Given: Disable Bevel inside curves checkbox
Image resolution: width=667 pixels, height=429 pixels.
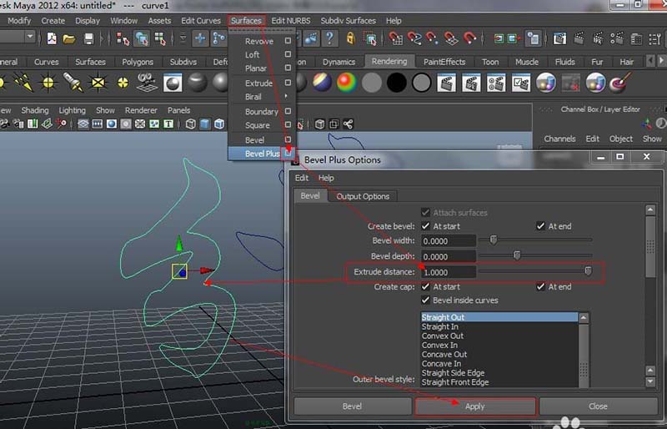Looking at the screenshot, I should [426, 300].
